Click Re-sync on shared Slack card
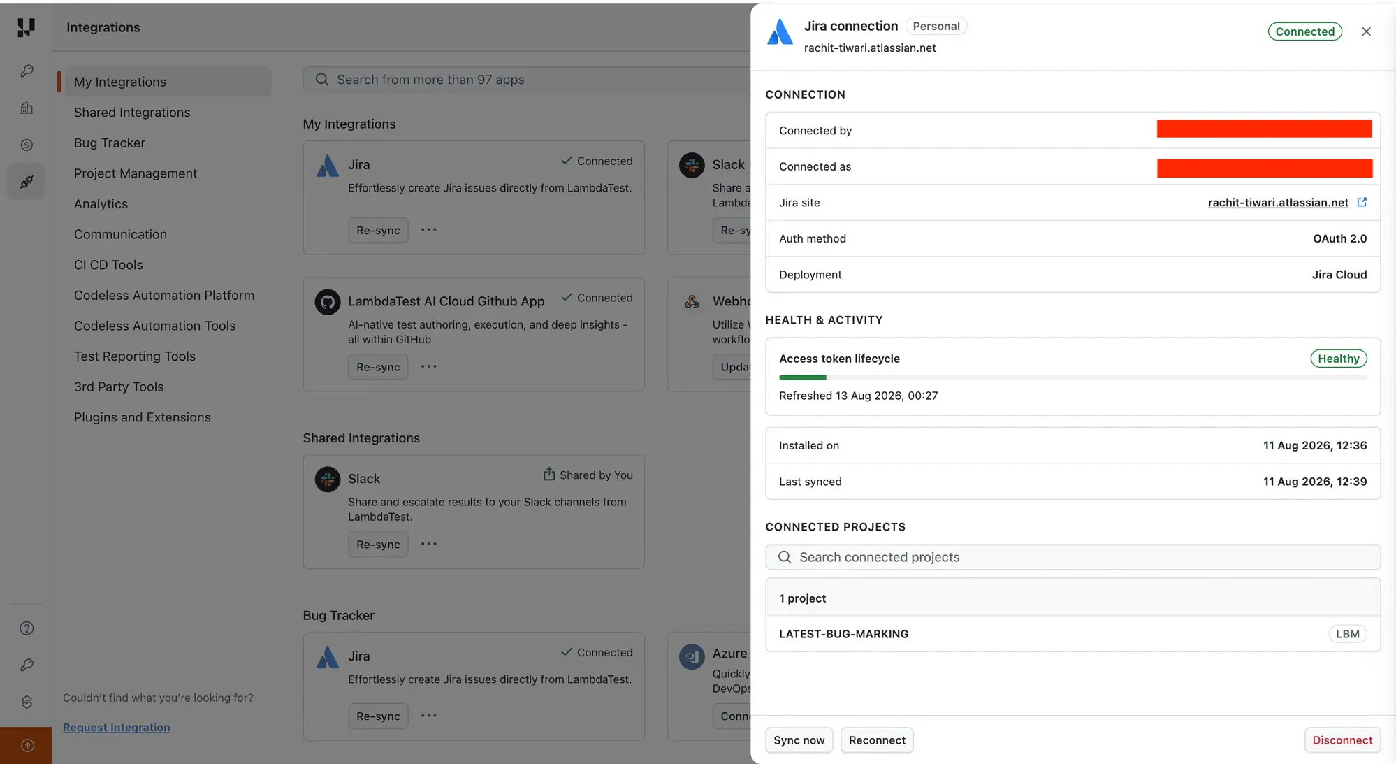Screen dimensions: 1396x764 click(x=378, y=545)
